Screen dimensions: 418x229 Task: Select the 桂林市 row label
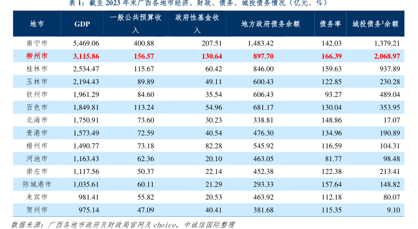tap(36, 68)
